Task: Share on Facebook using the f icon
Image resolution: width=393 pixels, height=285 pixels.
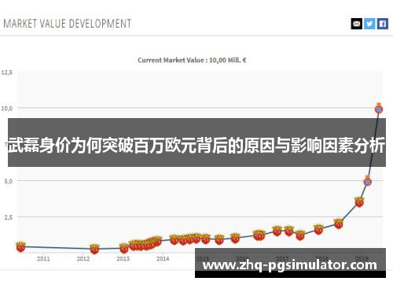Action: pos(383,24)
